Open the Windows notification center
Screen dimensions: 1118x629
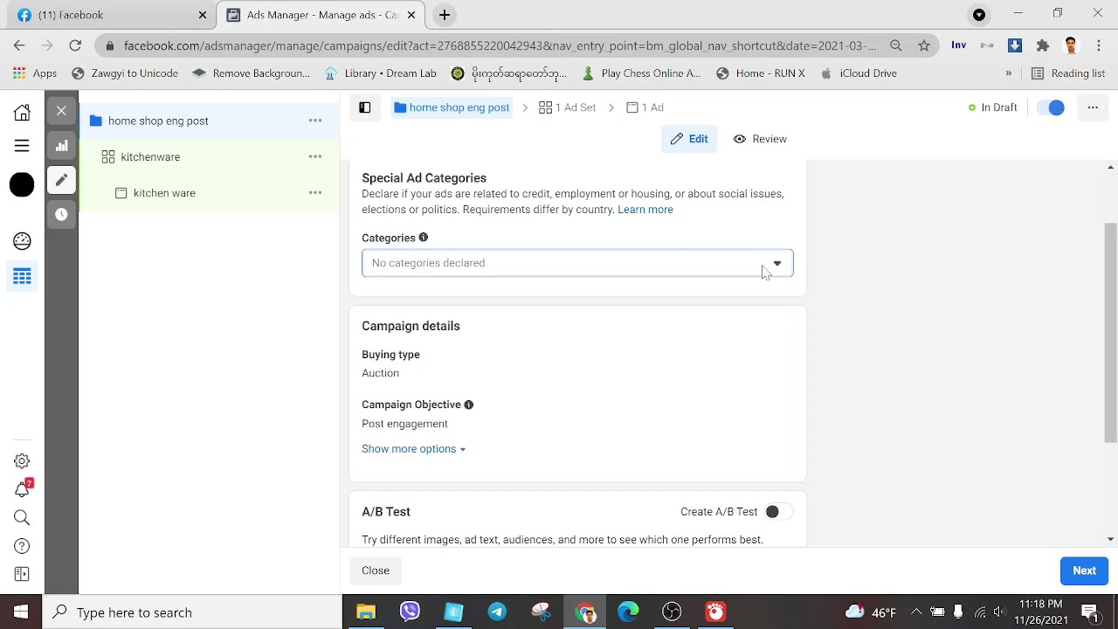tap(1090, 612)
